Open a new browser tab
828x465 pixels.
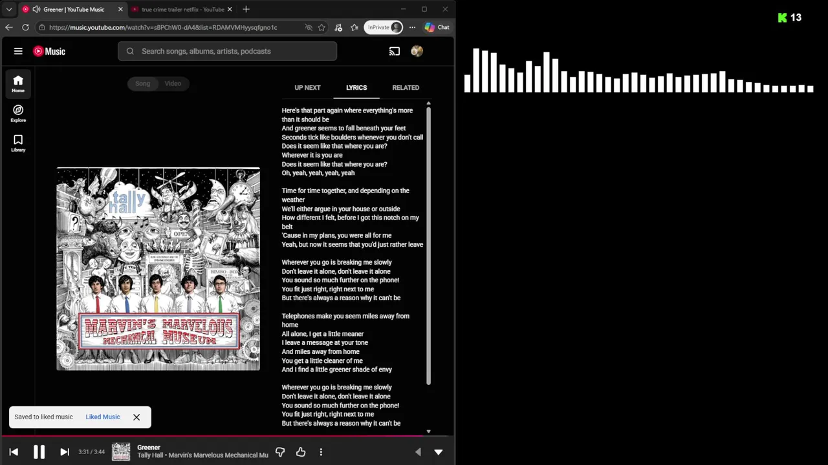pyautogui.click(x=246, y=9)
